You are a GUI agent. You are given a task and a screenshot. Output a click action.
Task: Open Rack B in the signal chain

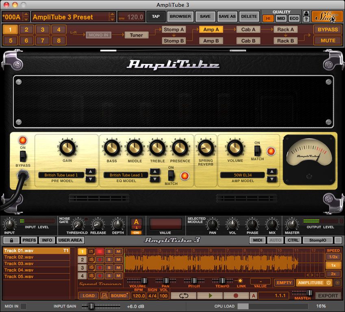click(285, 41)
